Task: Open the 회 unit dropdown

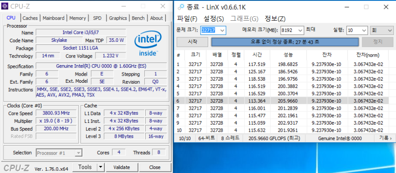Action: click(381, 30)
